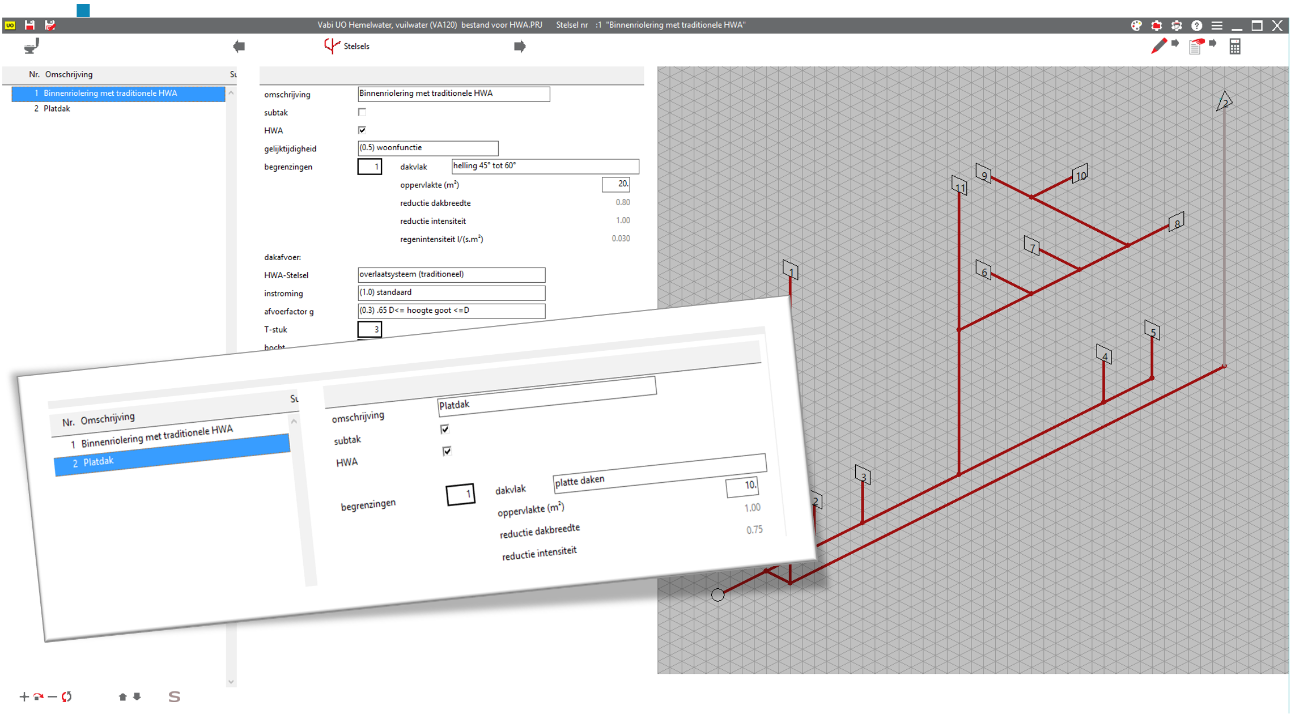1295x718 pixels.
Task: Click the Stelsels navigation label
Action: [356, 46]
